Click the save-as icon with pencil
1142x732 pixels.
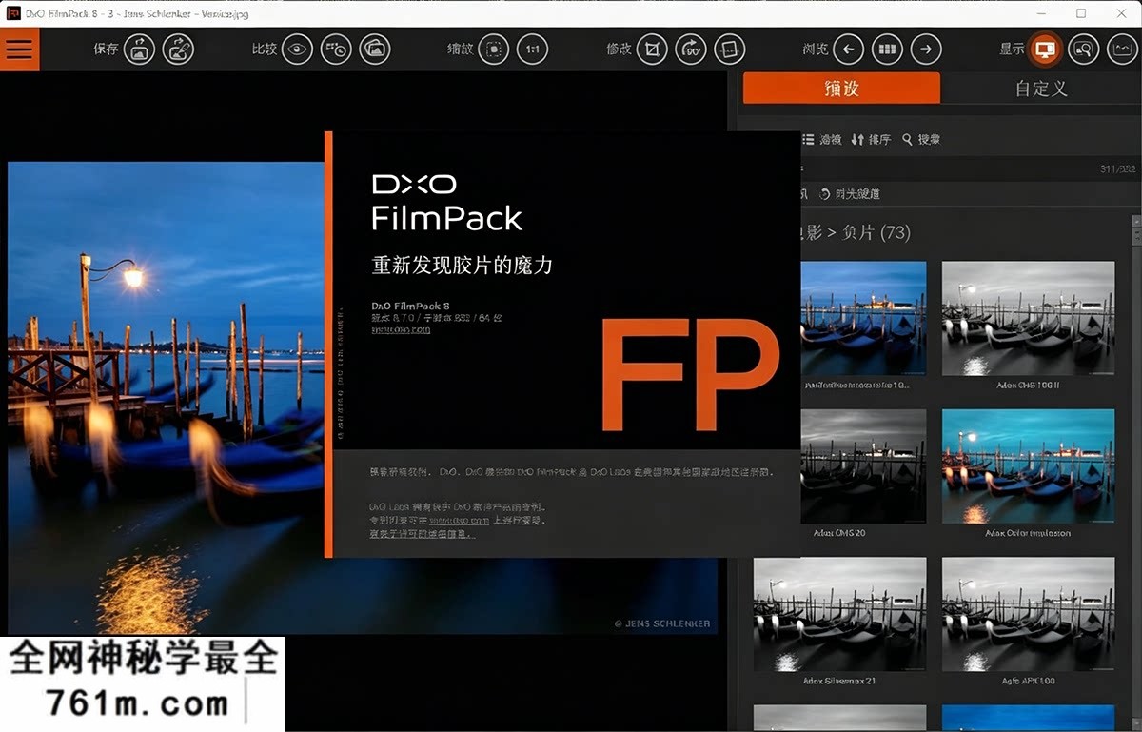pos(178,49)
